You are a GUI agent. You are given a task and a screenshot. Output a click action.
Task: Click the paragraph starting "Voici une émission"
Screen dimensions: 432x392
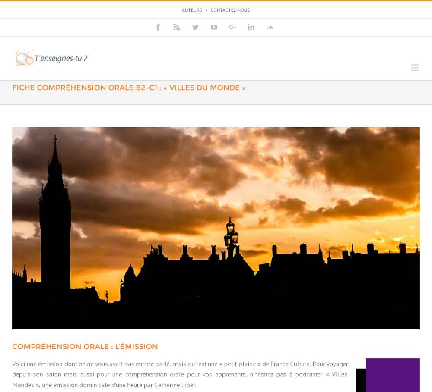(x=181, y=374)
